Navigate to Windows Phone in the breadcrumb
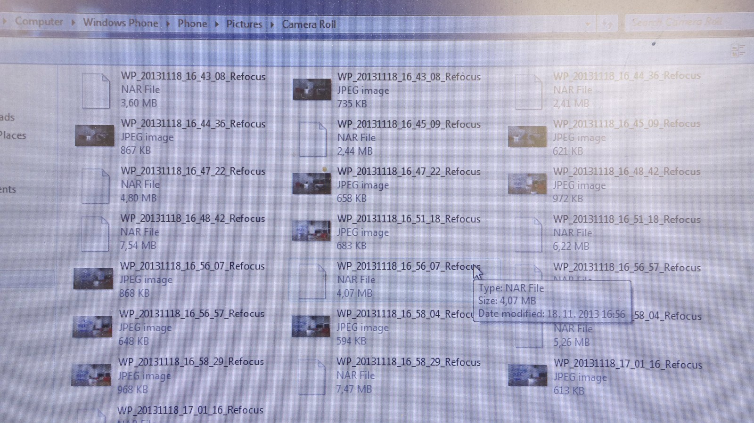The image size is (754, 423). coord(121,23)
